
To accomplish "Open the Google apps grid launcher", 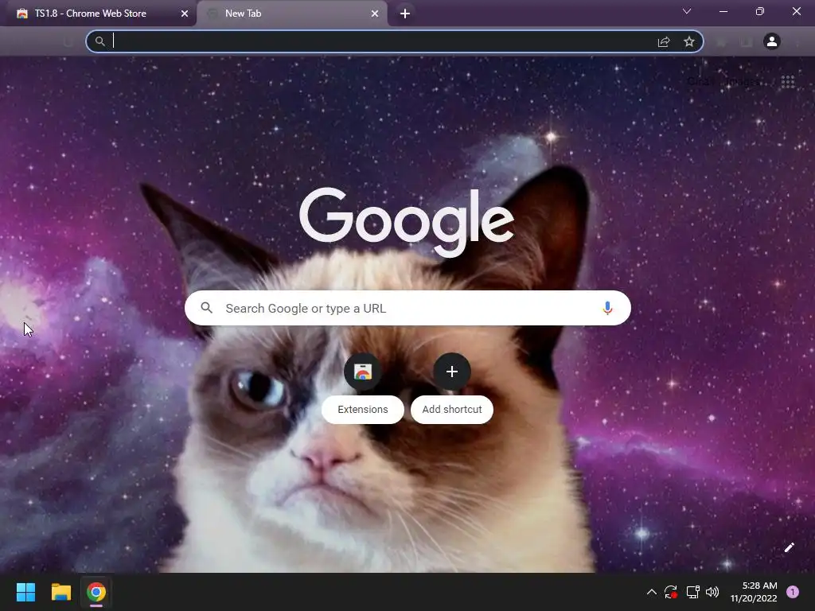I will click(x=788, y=82).
